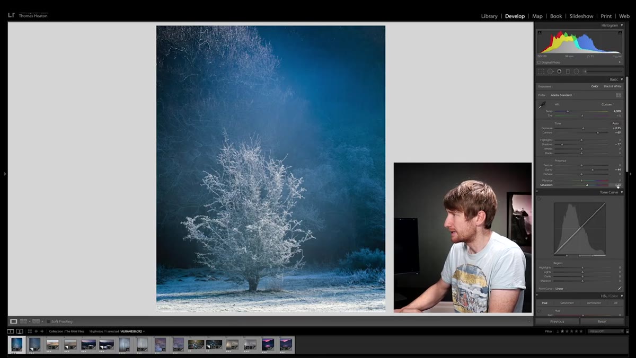636x358 pixels.
Task: Show the left panel group arrow
Action: pyautogui.click(x=5, y=173)
